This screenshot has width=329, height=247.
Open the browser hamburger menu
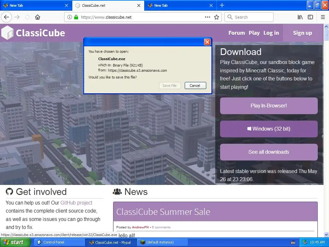pos(323,17)
